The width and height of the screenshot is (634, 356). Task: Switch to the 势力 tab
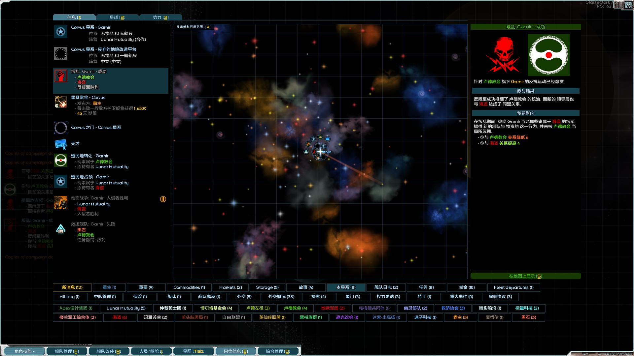click(x=160, y=17)
